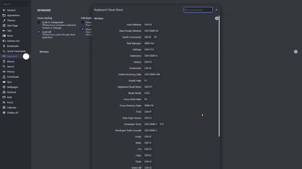This screenshot has height=169, width=302.
Task: Open the Privacy eye icon
Action: click(4, 72)
